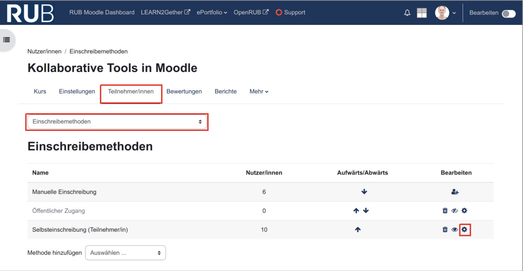
Task: Move Öffentlicher Zugang up
Action: (356, 211)
